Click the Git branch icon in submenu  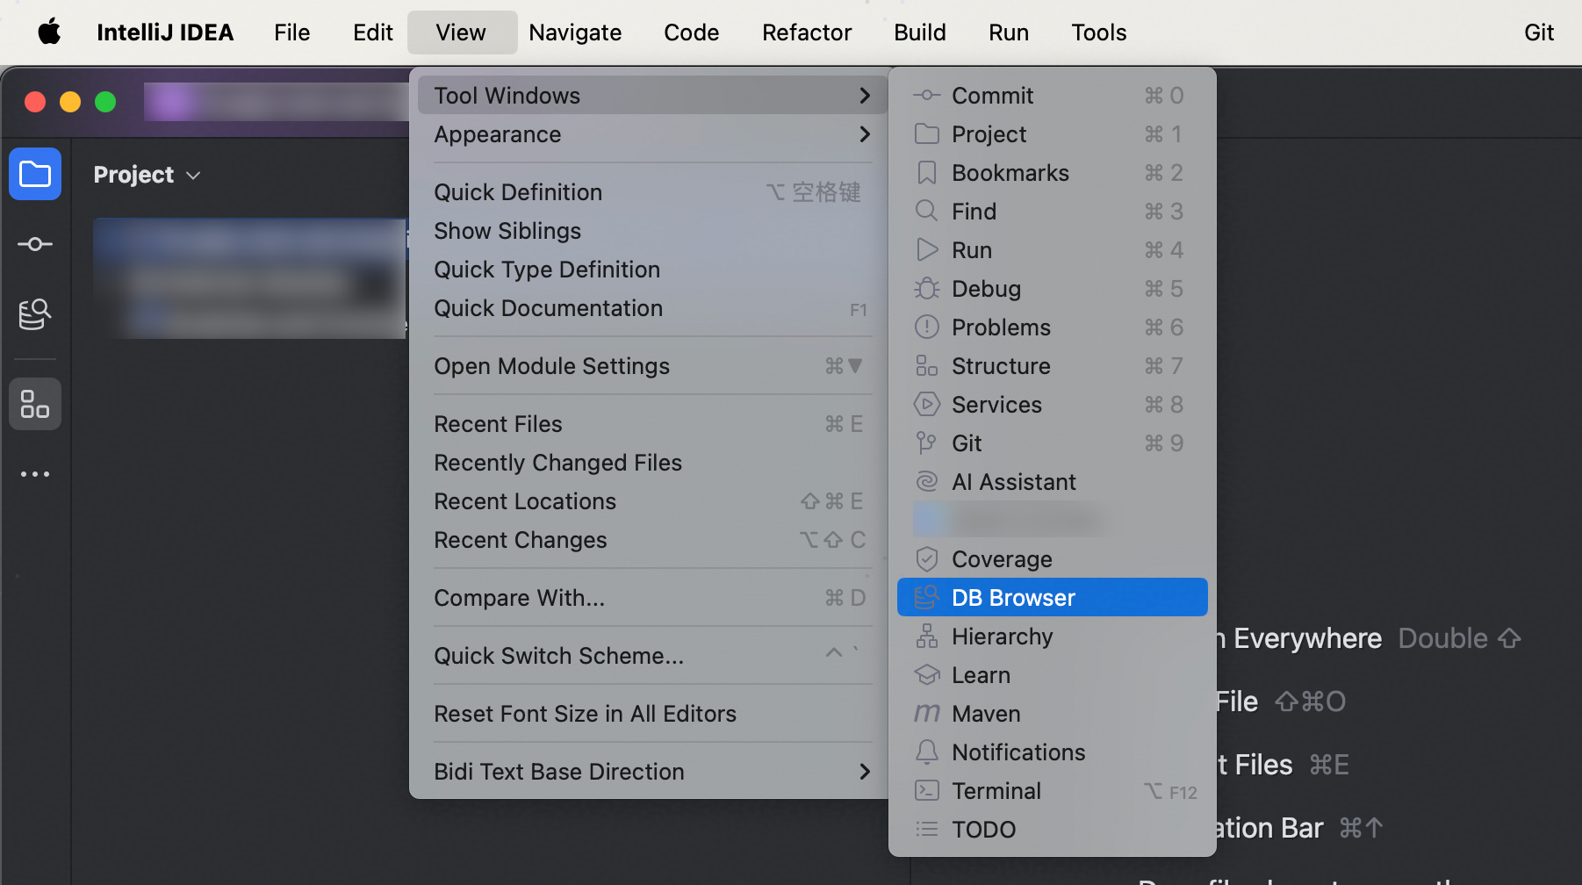(926, 442)
